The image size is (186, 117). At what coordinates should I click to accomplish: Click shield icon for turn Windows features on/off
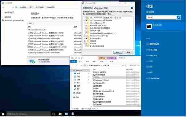point(3,20)
